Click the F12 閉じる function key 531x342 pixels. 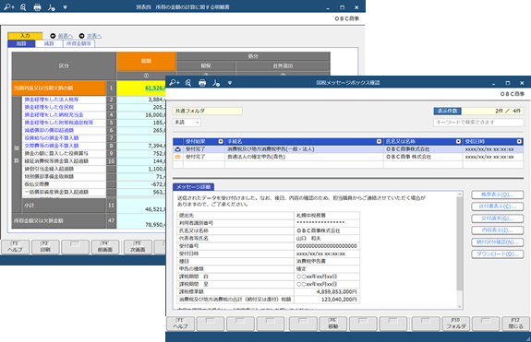click(515, 324)
